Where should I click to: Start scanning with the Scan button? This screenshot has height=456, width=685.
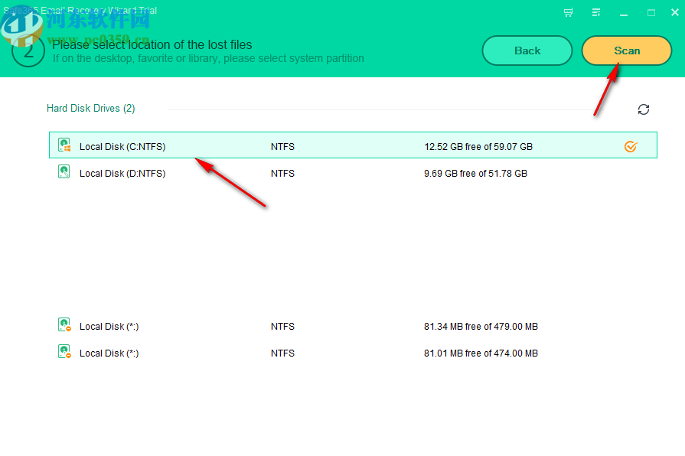626,50
